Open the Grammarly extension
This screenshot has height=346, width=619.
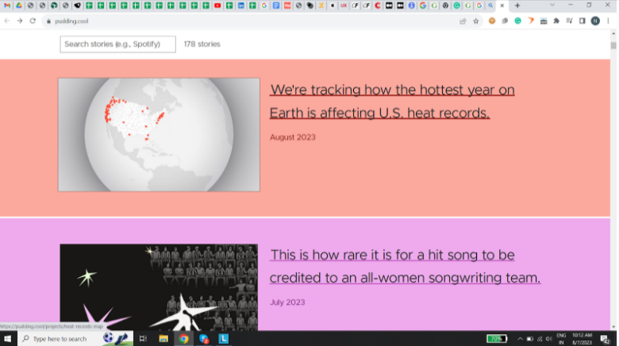click(517, 21)
